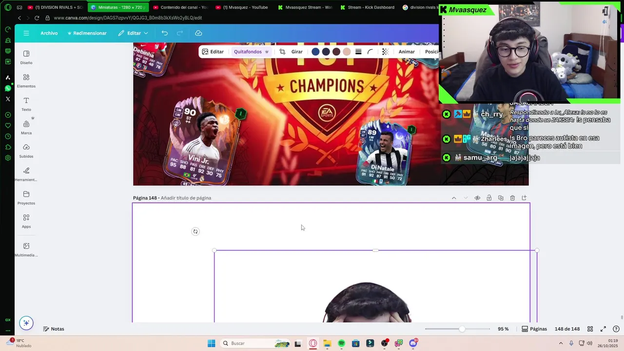624x351 pixels.
Task: Open Spotify from the taskbar
Action: point(341,343)
